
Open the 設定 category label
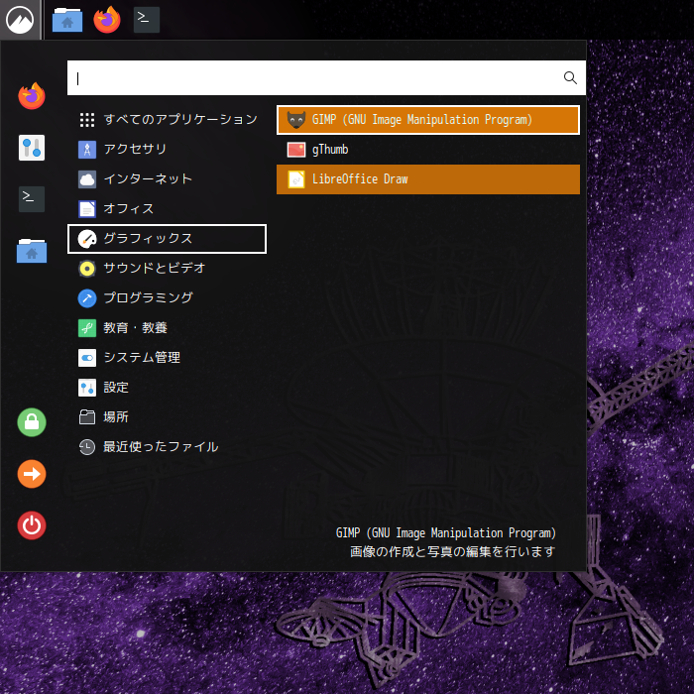click(116, 388)
